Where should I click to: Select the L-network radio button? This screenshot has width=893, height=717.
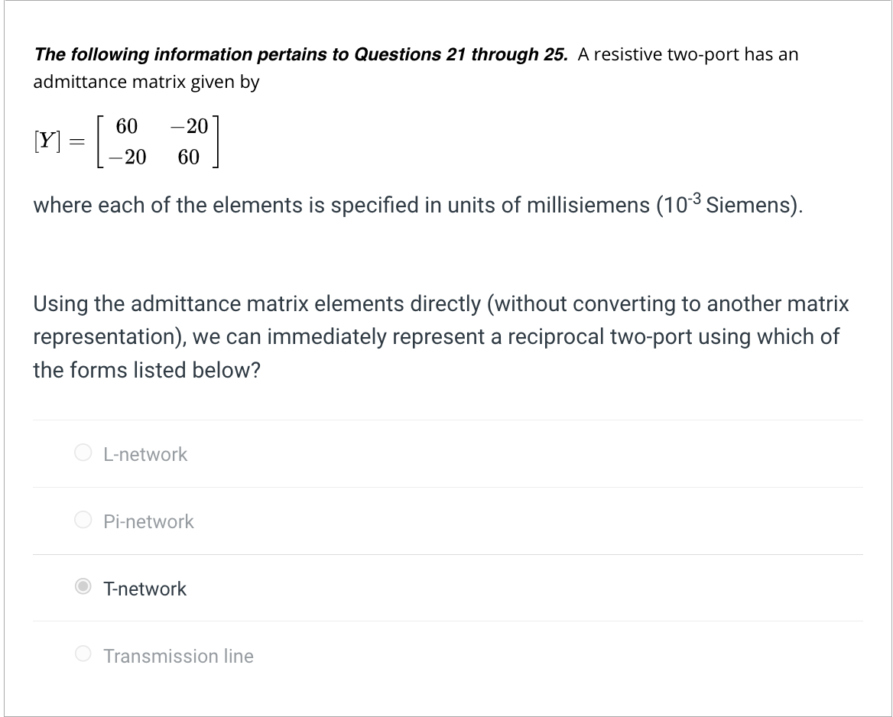(82, 453)
